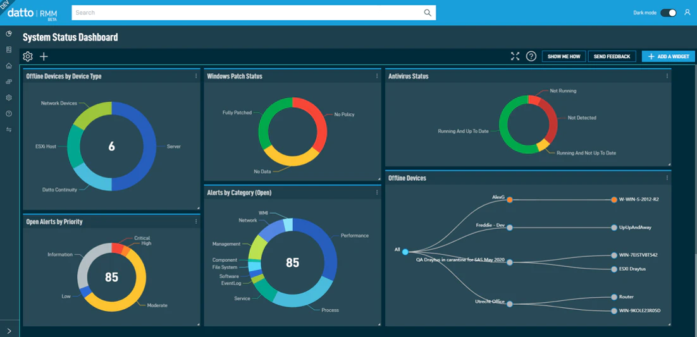Image resolution: width=697 pixels, height=337 pixels.
Task: Click the Network Devices chart label
Action: [59, 103]
